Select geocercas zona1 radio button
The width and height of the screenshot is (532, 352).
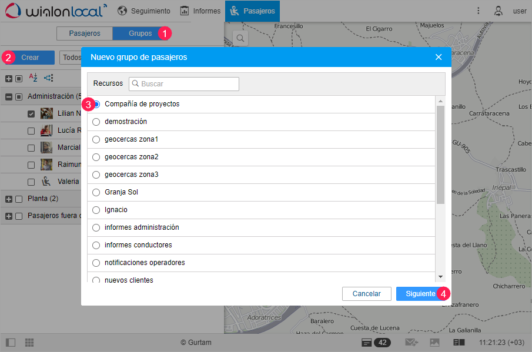point(96,139)
